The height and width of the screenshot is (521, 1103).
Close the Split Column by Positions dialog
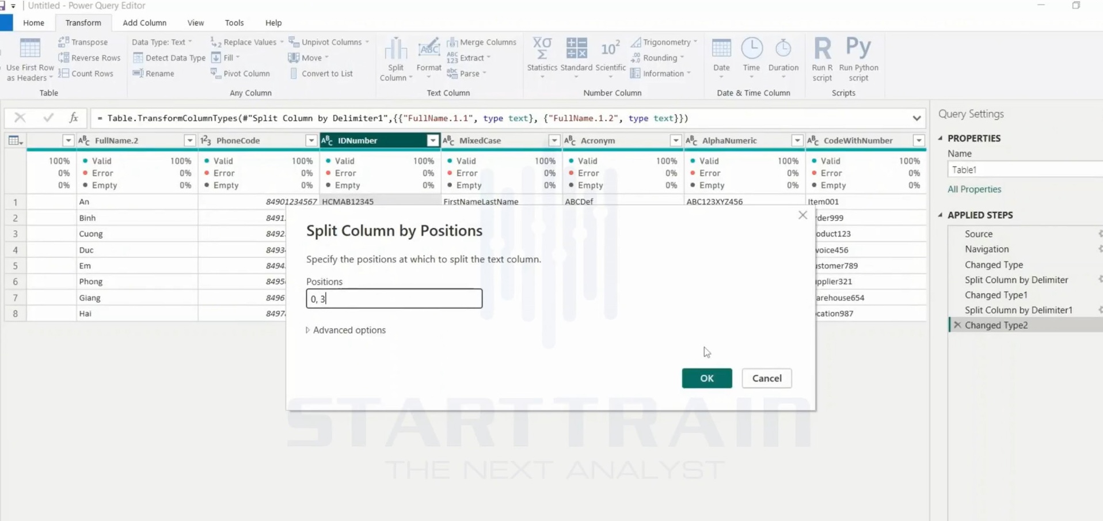click(802, 215)
